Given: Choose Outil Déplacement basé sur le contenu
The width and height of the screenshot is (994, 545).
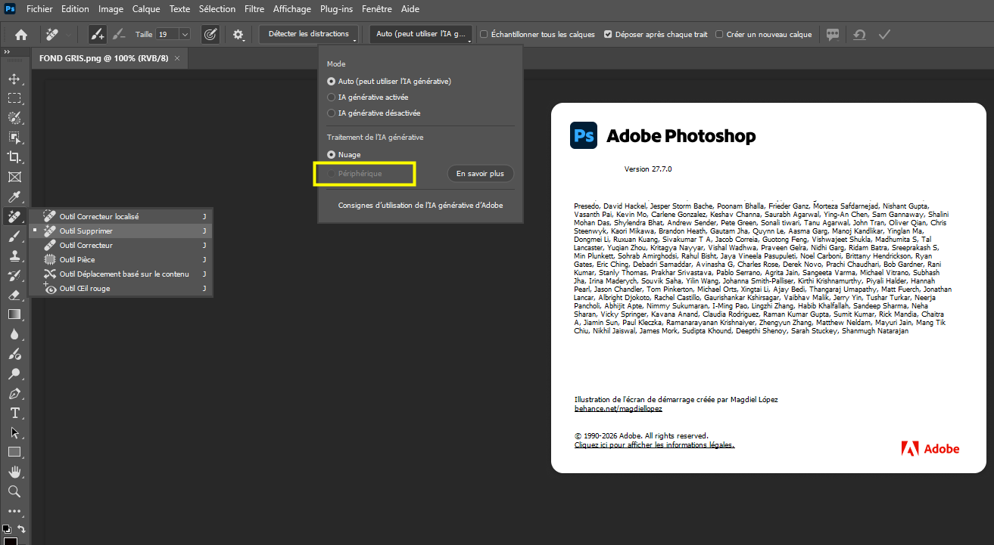Looking at the screenshot, I should coord(121,274).
